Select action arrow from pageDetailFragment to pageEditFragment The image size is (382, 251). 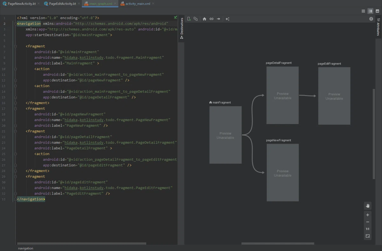pos(308,96)
